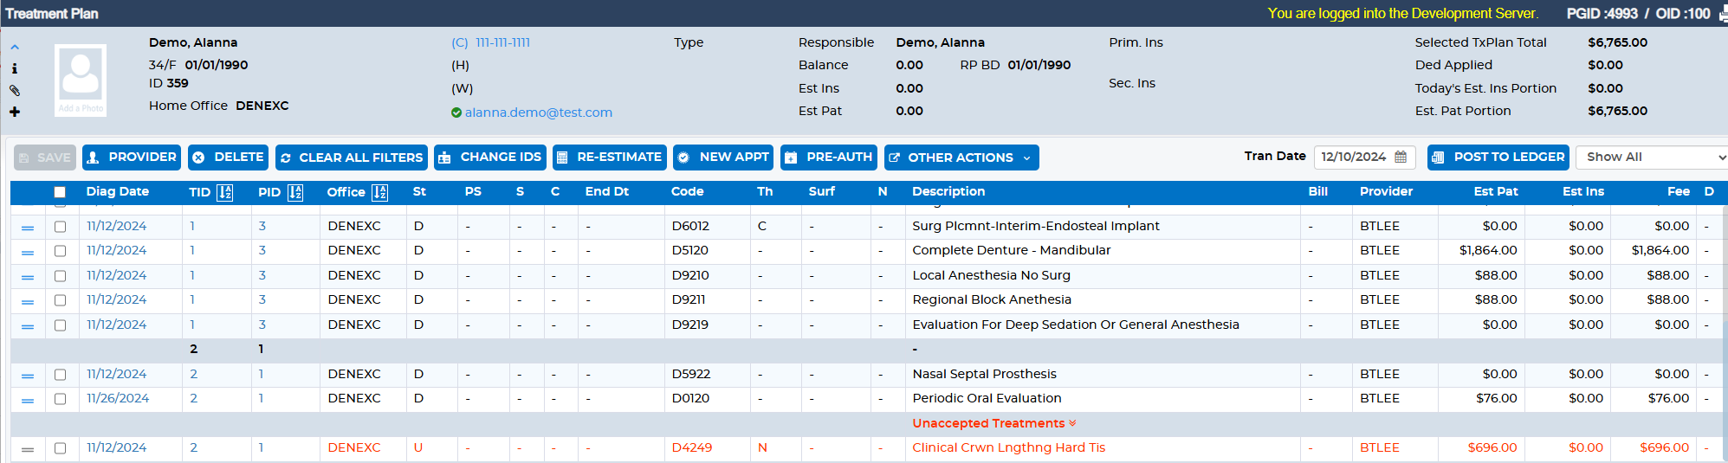
Task: Sort by PID column sort icon
Action: [x=294, y=192]
